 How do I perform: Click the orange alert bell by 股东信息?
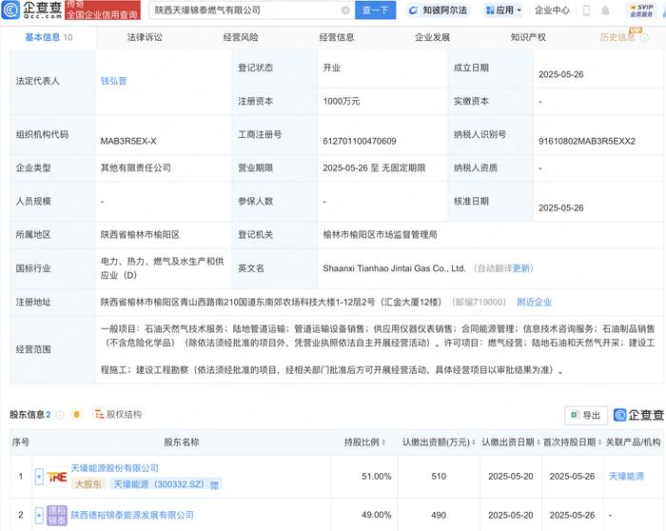pyautogui.click(x=76, y=414)
